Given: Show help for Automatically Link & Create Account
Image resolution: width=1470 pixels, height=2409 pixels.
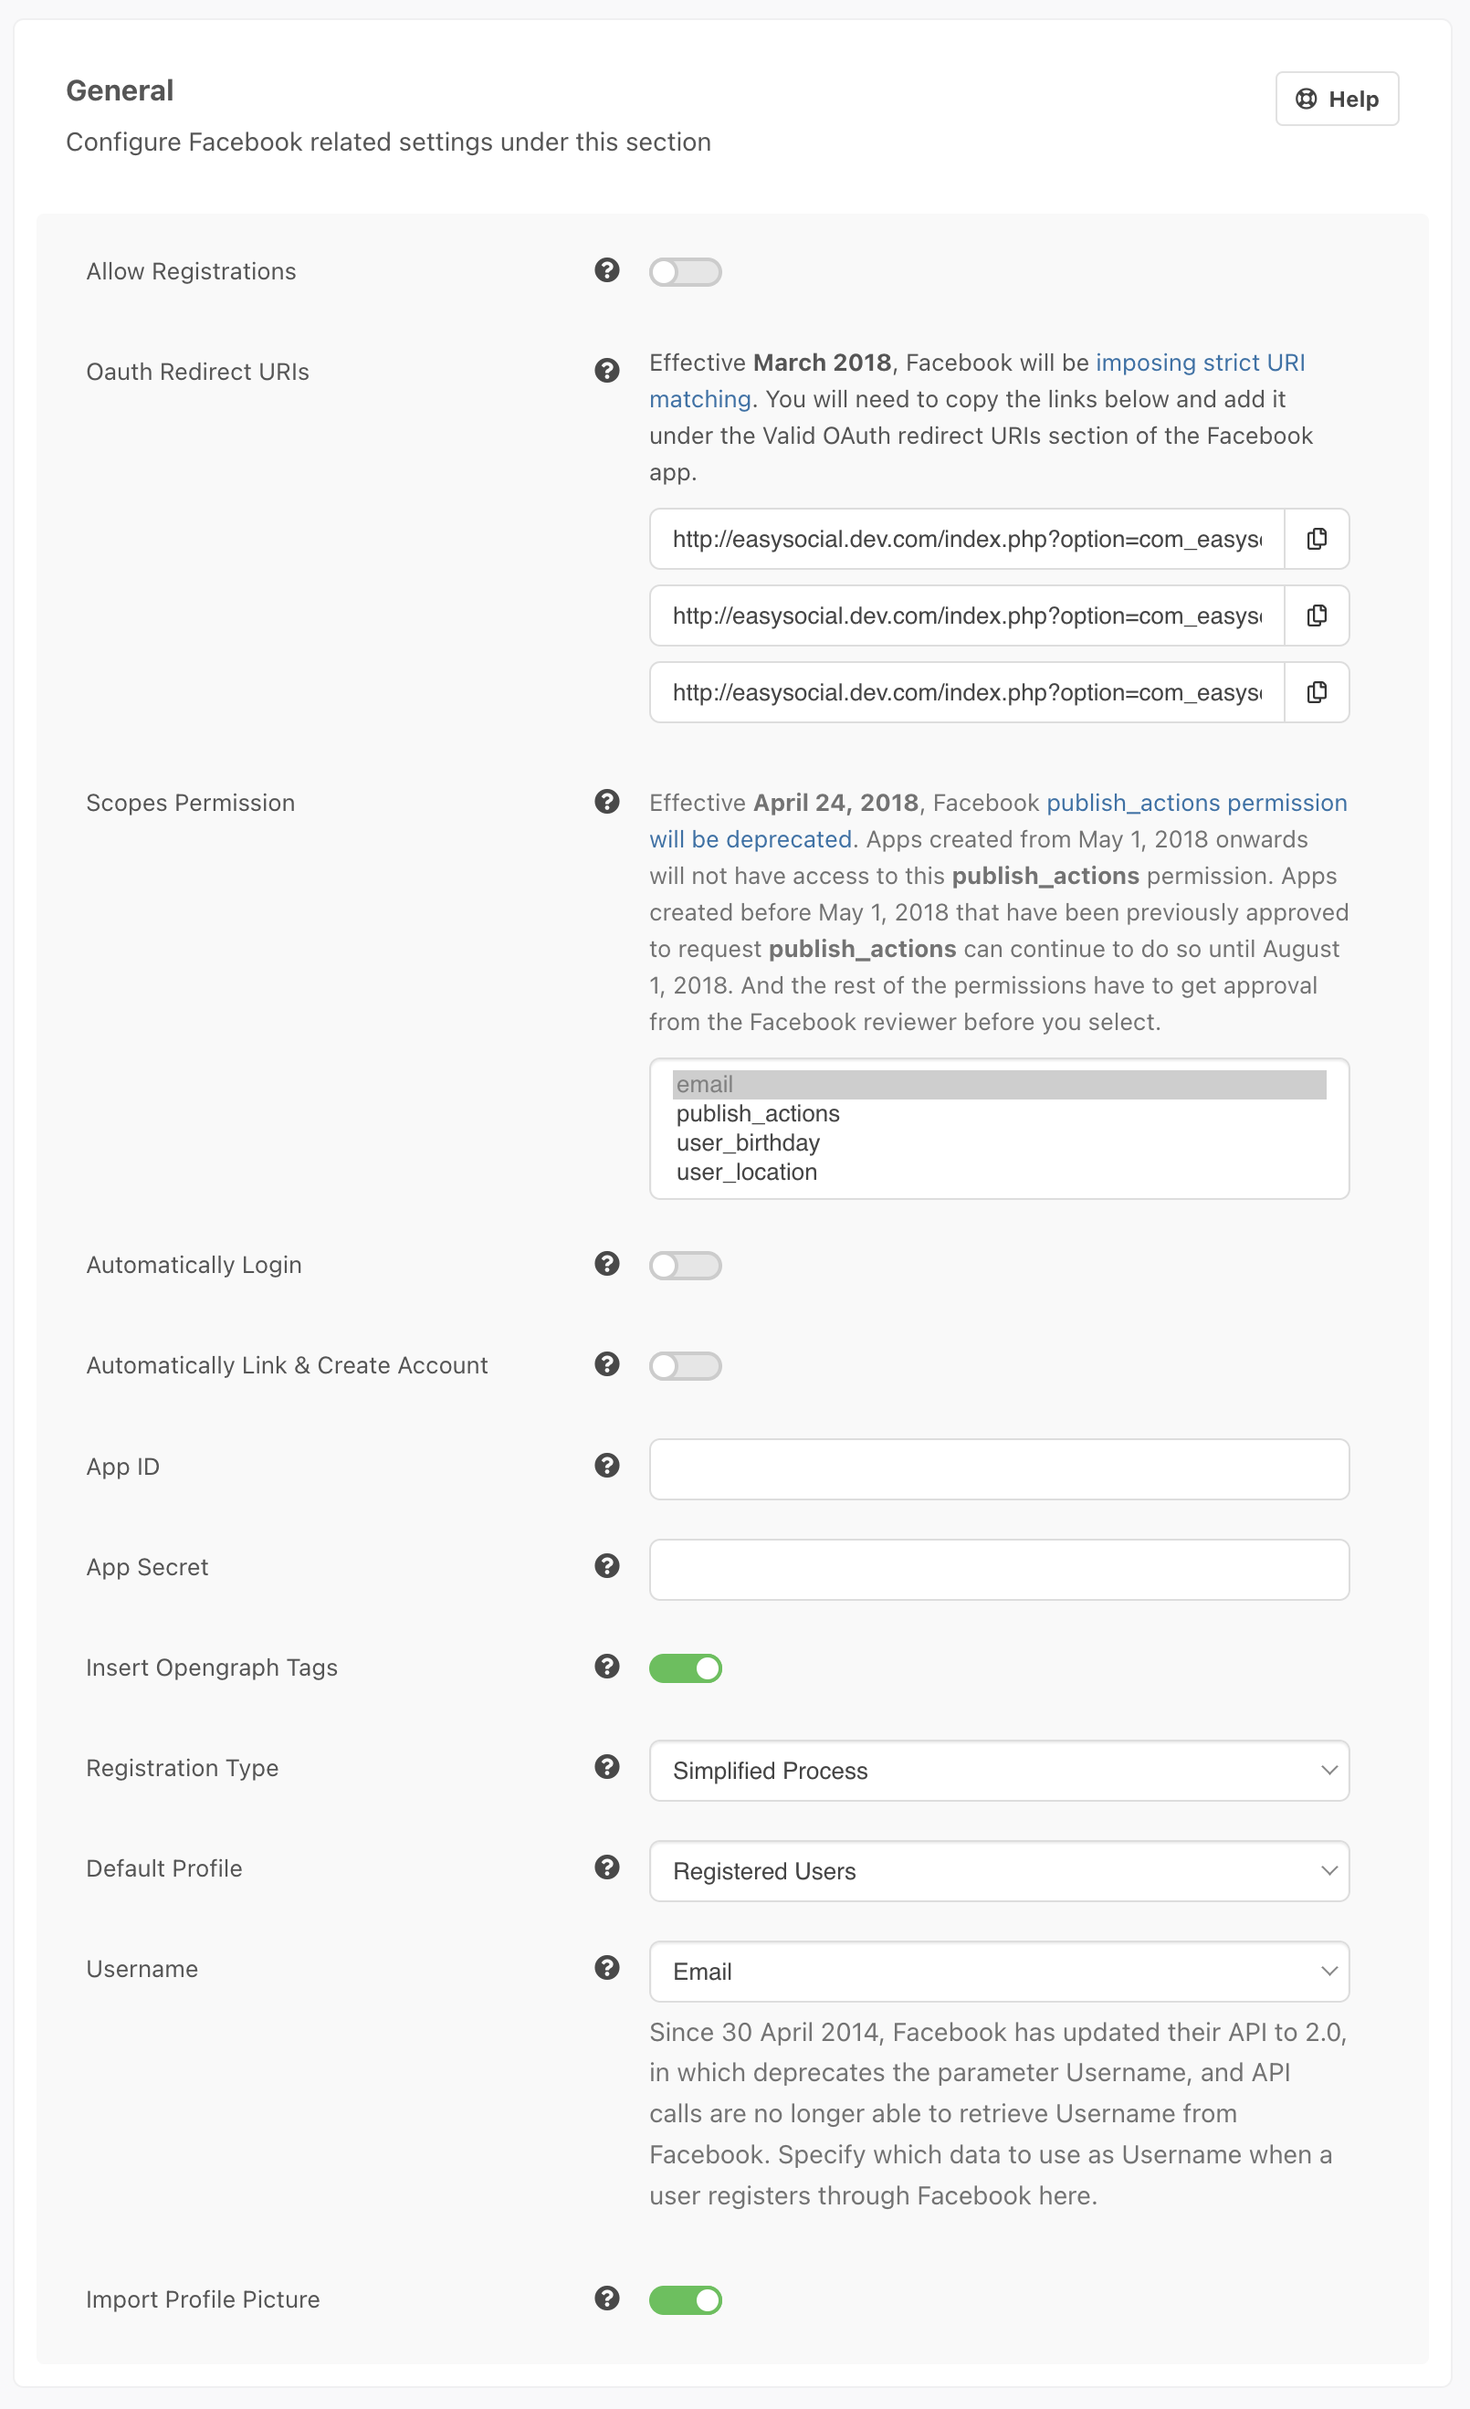Looking at the screenshot, I should click(x=607, y=1364).
